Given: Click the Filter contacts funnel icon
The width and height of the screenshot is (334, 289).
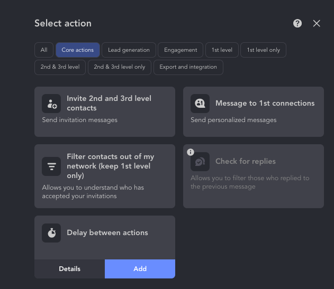Looking at the screenshot, I should tap(51, 166).
